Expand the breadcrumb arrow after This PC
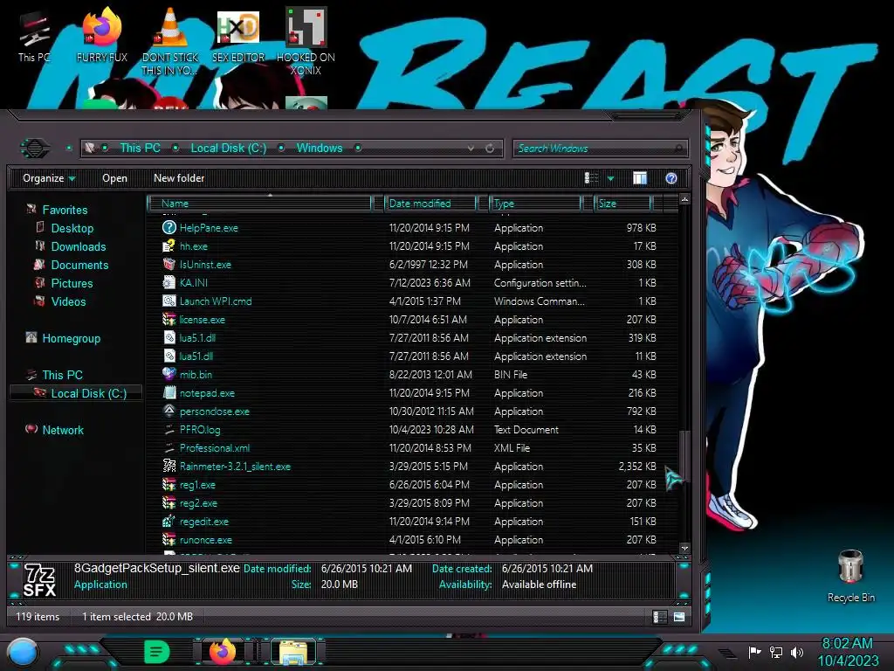 175,148
